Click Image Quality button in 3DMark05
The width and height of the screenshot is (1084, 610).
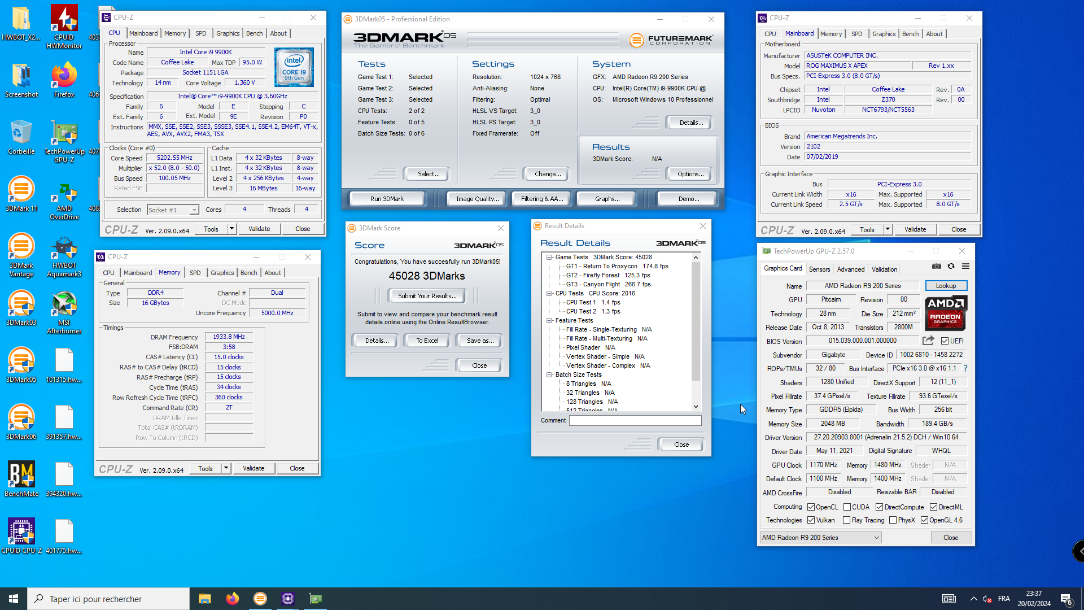coord(477,199)
